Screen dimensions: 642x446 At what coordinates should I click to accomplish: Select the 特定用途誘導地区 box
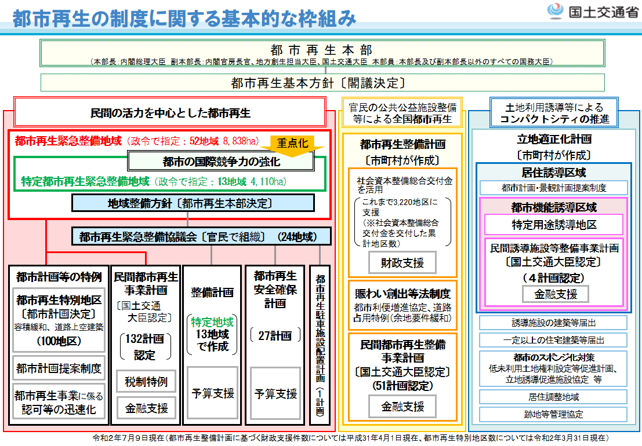[553, 225]
